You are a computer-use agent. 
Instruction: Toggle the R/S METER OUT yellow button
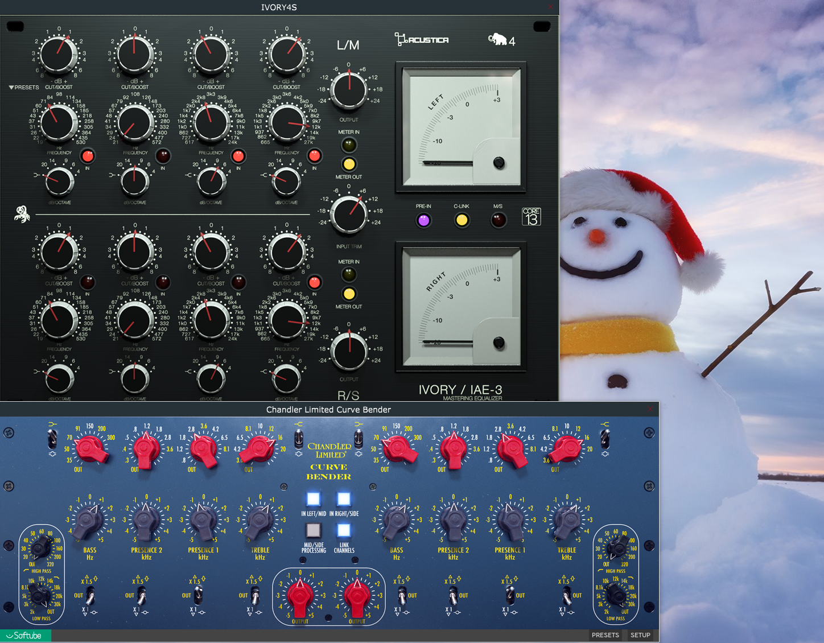coord(349,294)
